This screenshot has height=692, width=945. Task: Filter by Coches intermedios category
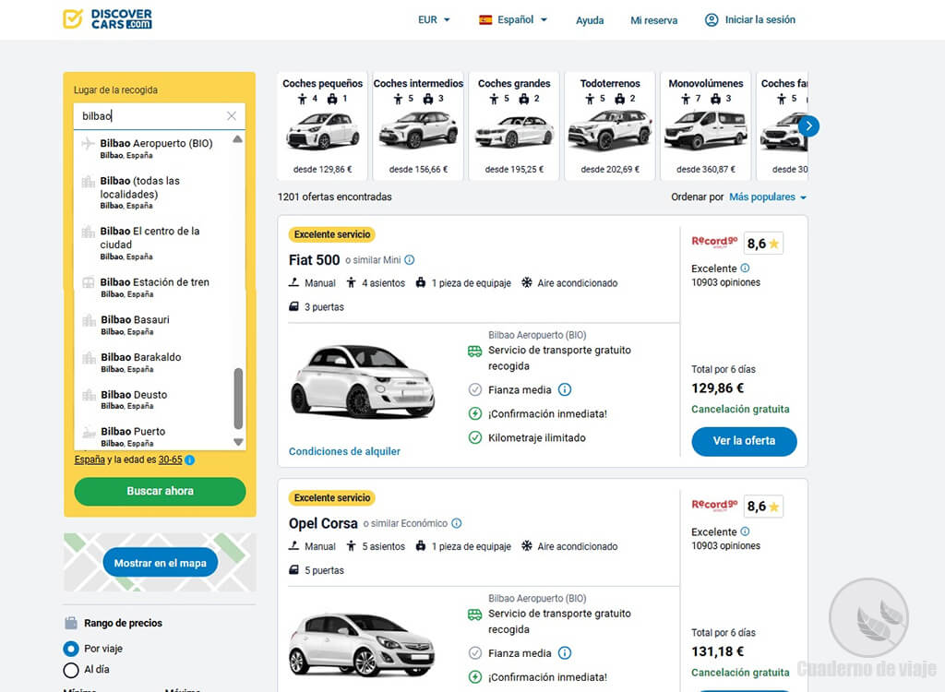(x=418, y=126)
